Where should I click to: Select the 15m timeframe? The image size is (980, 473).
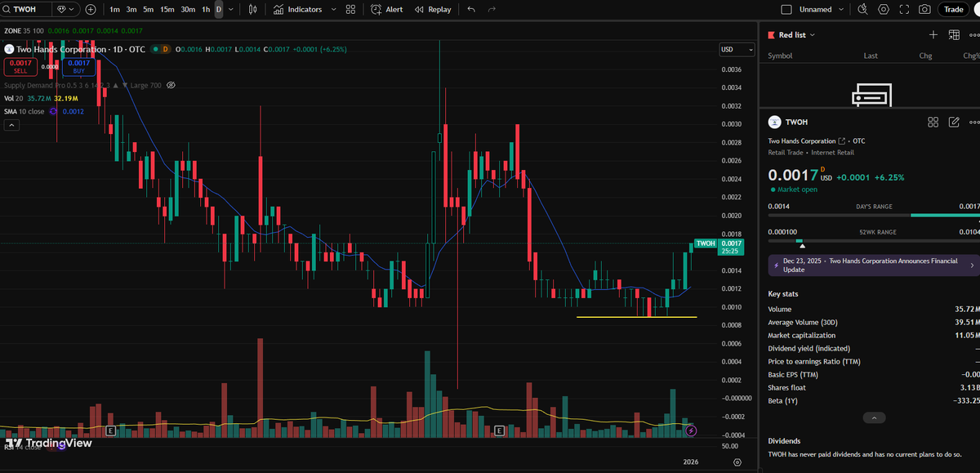167,10
